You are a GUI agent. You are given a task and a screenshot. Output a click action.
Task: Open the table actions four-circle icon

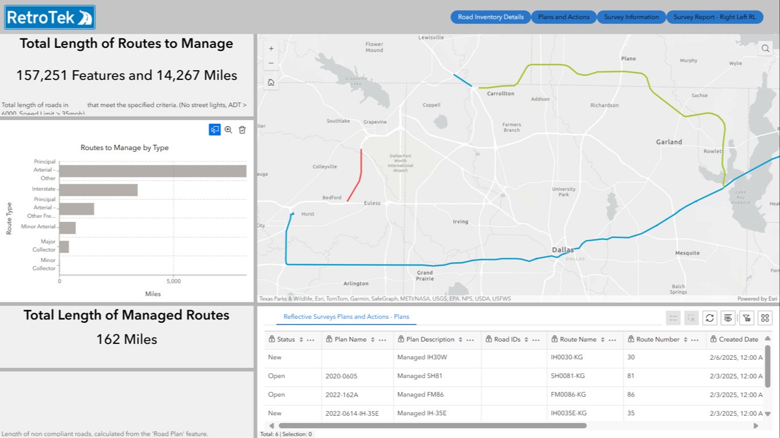[x=765, y=318]
